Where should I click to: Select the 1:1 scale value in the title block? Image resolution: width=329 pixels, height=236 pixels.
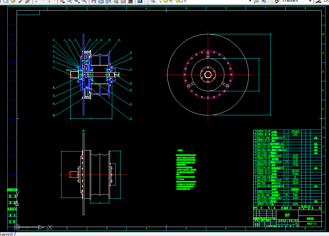296,223
